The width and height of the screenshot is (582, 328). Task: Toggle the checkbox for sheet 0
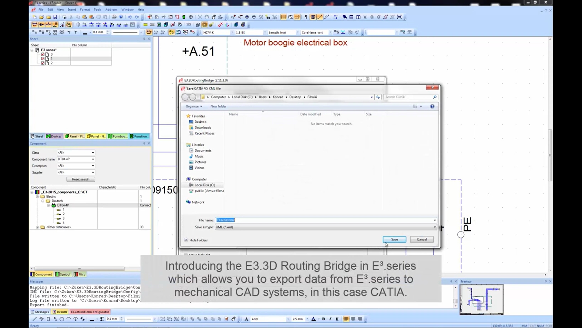(x=43, y=54)
